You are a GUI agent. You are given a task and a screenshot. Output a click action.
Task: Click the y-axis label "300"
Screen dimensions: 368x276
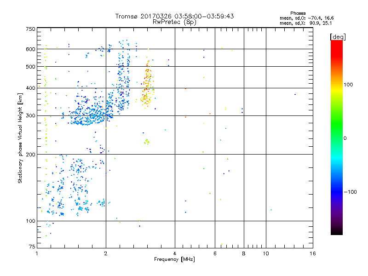[30, 115]
